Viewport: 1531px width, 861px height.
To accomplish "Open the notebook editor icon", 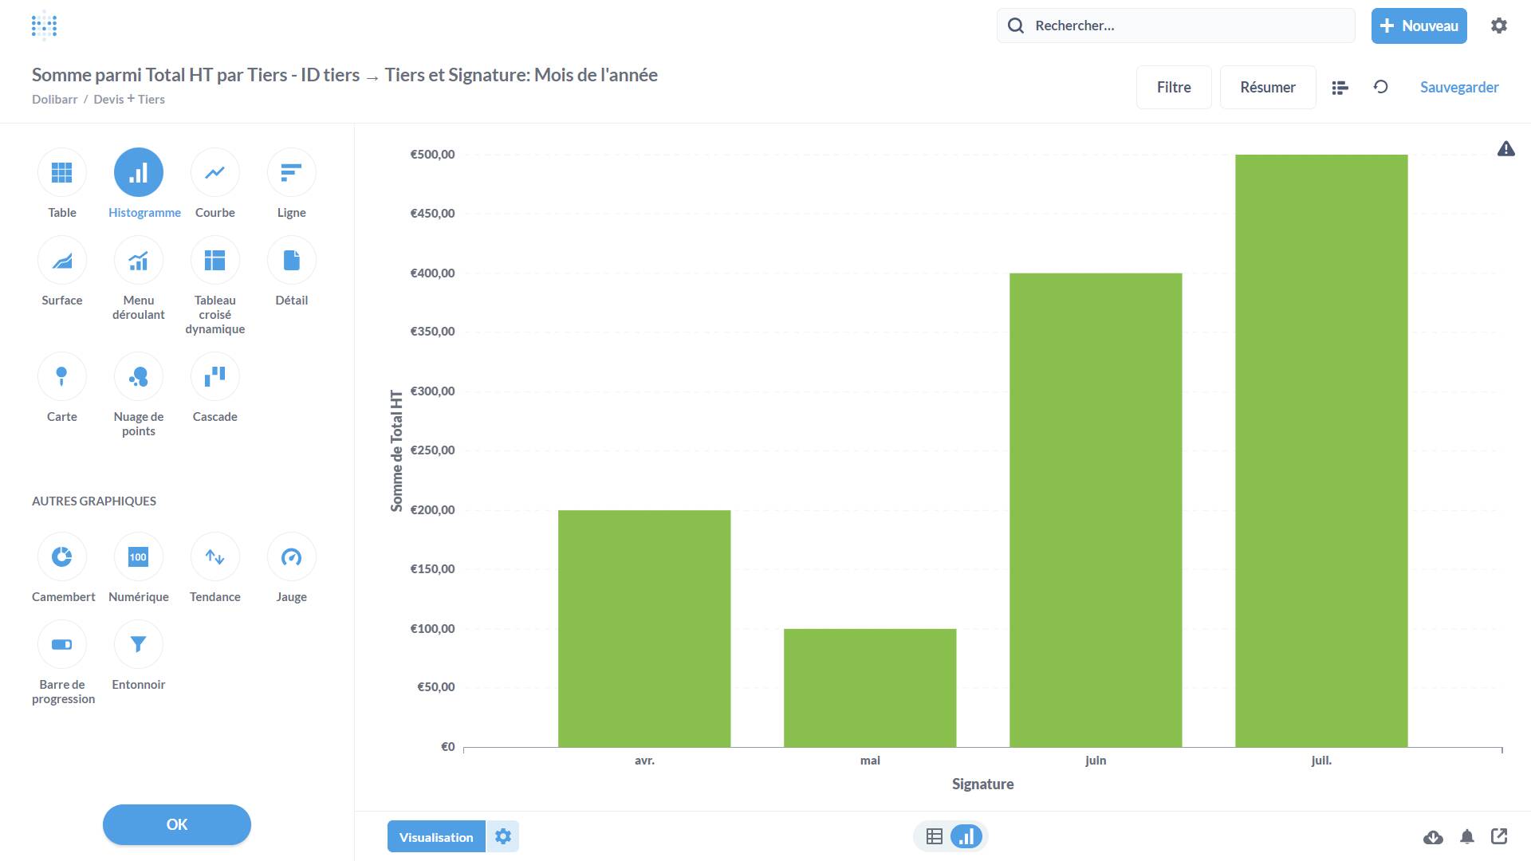I will point(1340,88).
